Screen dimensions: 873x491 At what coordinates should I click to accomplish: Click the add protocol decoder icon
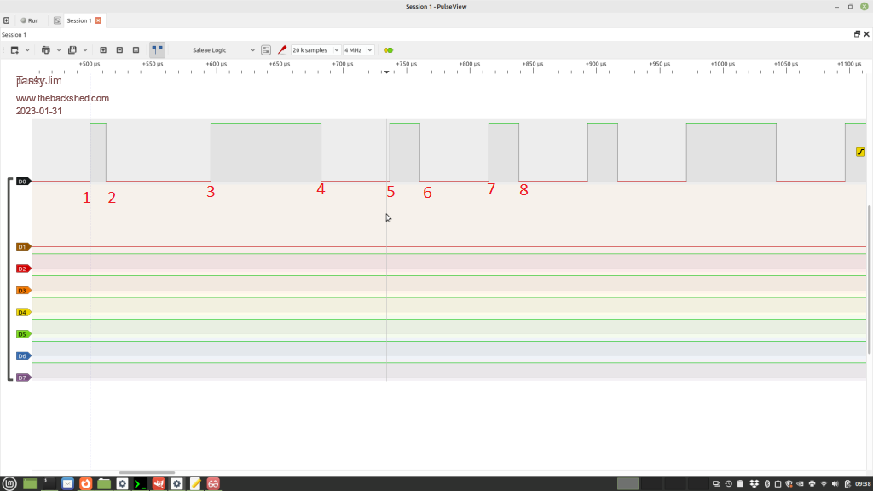click(389, 50)
